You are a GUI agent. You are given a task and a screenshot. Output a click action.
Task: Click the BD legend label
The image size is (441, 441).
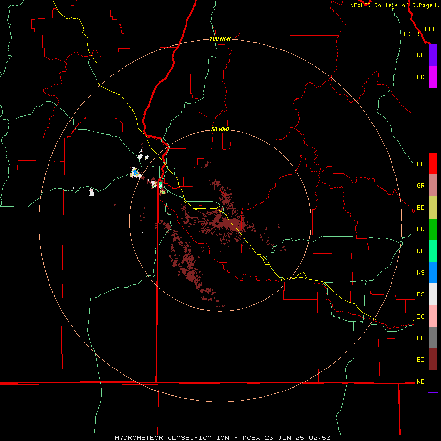pos(420,208)
